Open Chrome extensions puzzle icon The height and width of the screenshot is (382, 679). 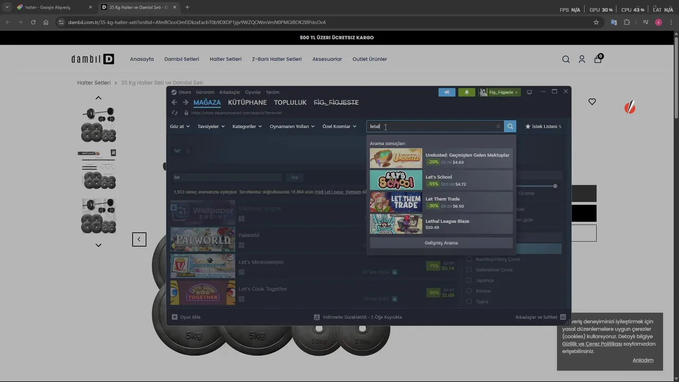click(627, 22)
